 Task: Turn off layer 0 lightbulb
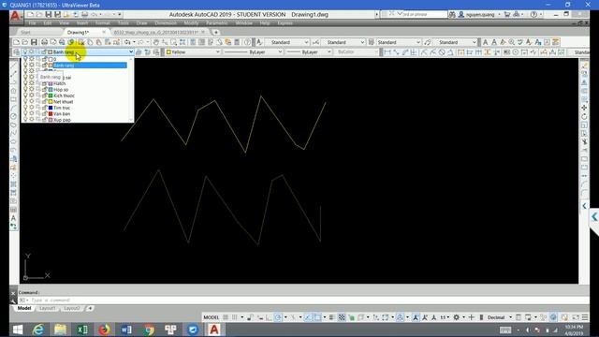click(25, 59)
